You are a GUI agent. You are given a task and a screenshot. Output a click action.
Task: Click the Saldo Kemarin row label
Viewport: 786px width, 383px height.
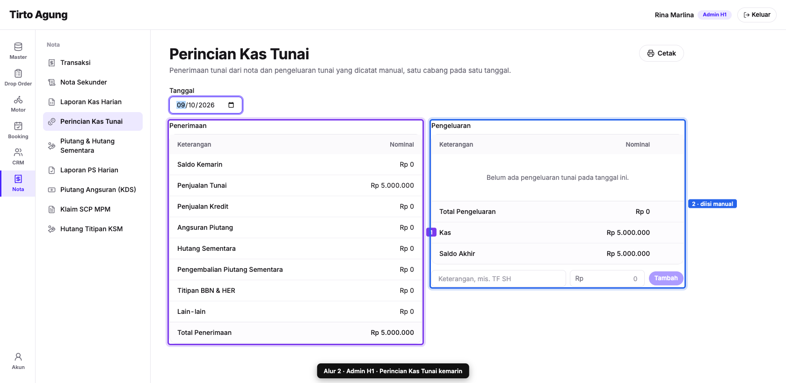[x=200, y=164]
